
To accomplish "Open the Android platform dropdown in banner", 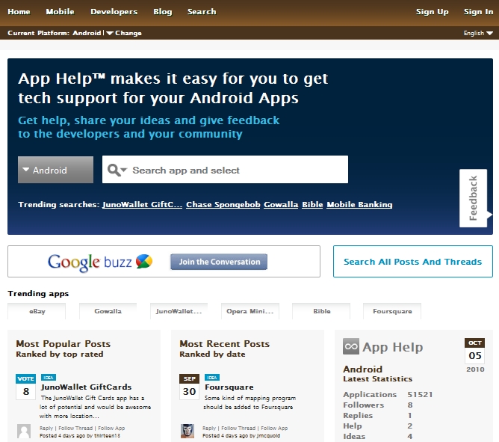I will click(x=56, y=170).
